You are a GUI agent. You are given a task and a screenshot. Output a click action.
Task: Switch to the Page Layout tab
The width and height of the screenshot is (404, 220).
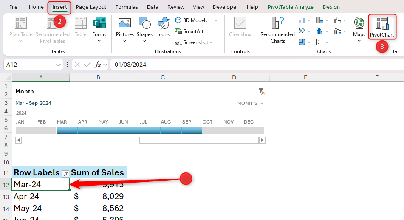[x=91, y=7]
